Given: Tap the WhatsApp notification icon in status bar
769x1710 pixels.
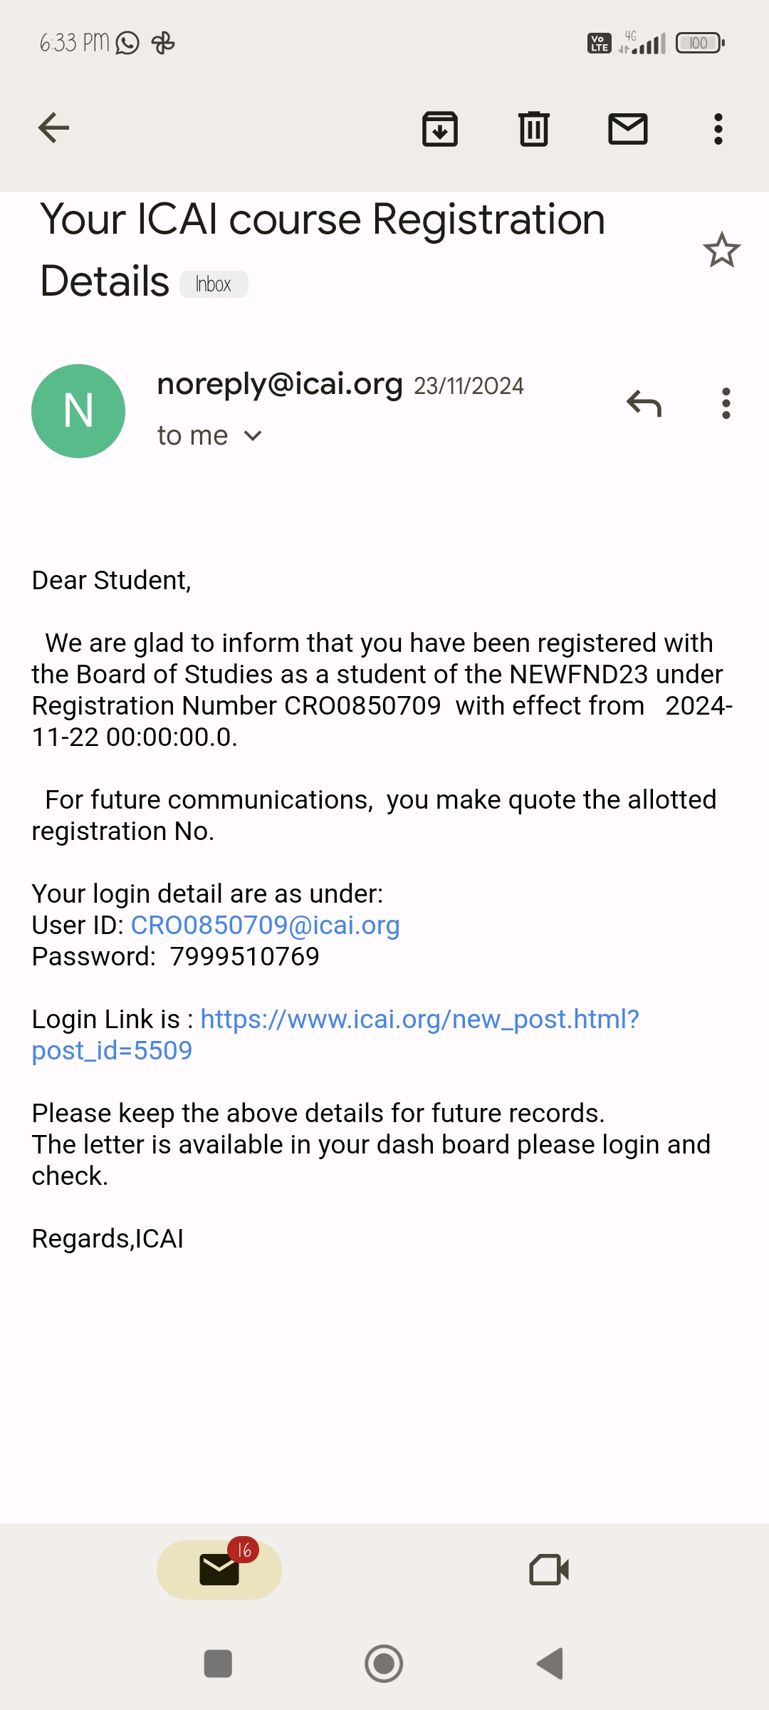Looking at the screenshot, I should pyautogui.click(x=127, y=43).
